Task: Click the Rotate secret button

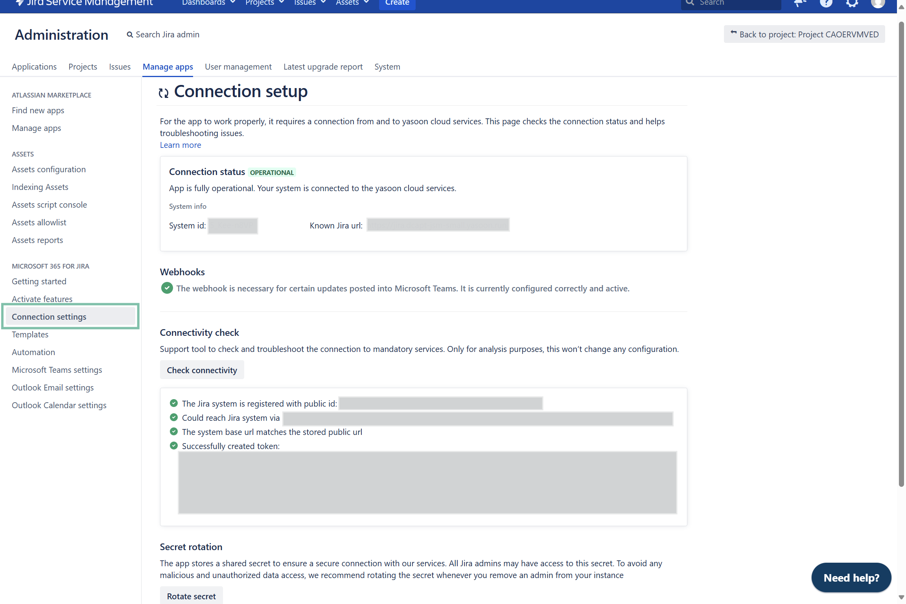Action: pos(191,596)
